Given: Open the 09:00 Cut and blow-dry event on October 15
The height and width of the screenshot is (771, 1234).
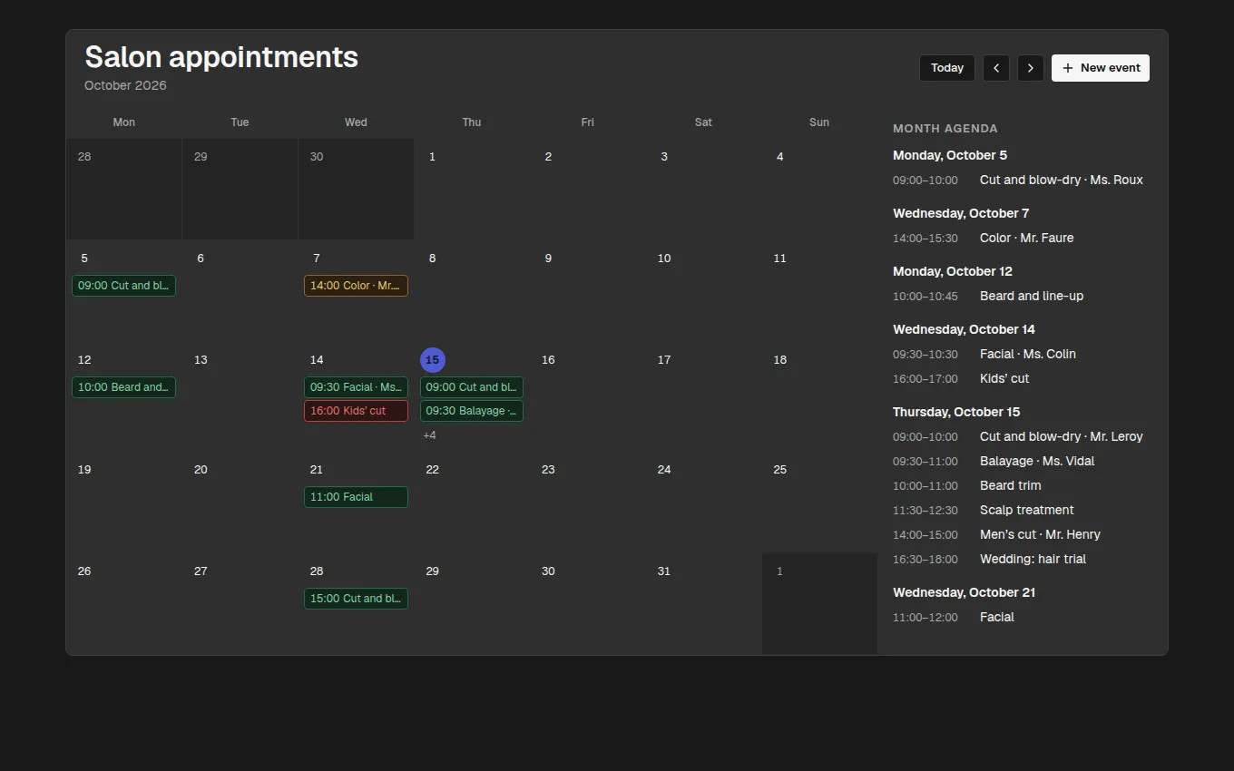Looking at the screenshot, I should click(472, 387).
